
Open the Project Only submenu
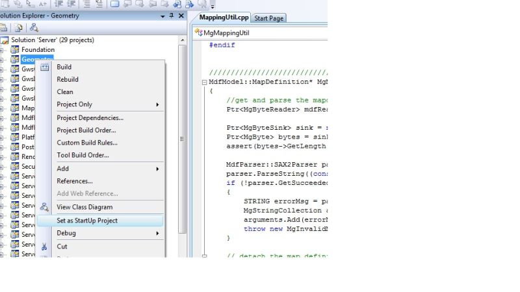(101, 104)
